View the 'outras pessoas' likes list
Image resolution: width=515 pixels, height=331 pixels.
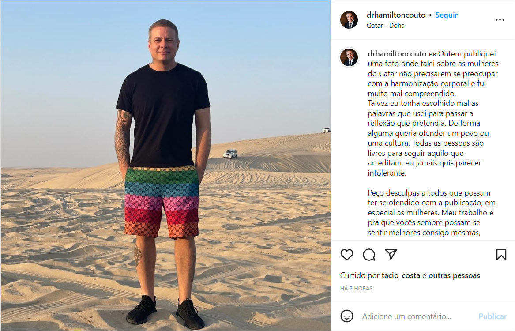454,275
